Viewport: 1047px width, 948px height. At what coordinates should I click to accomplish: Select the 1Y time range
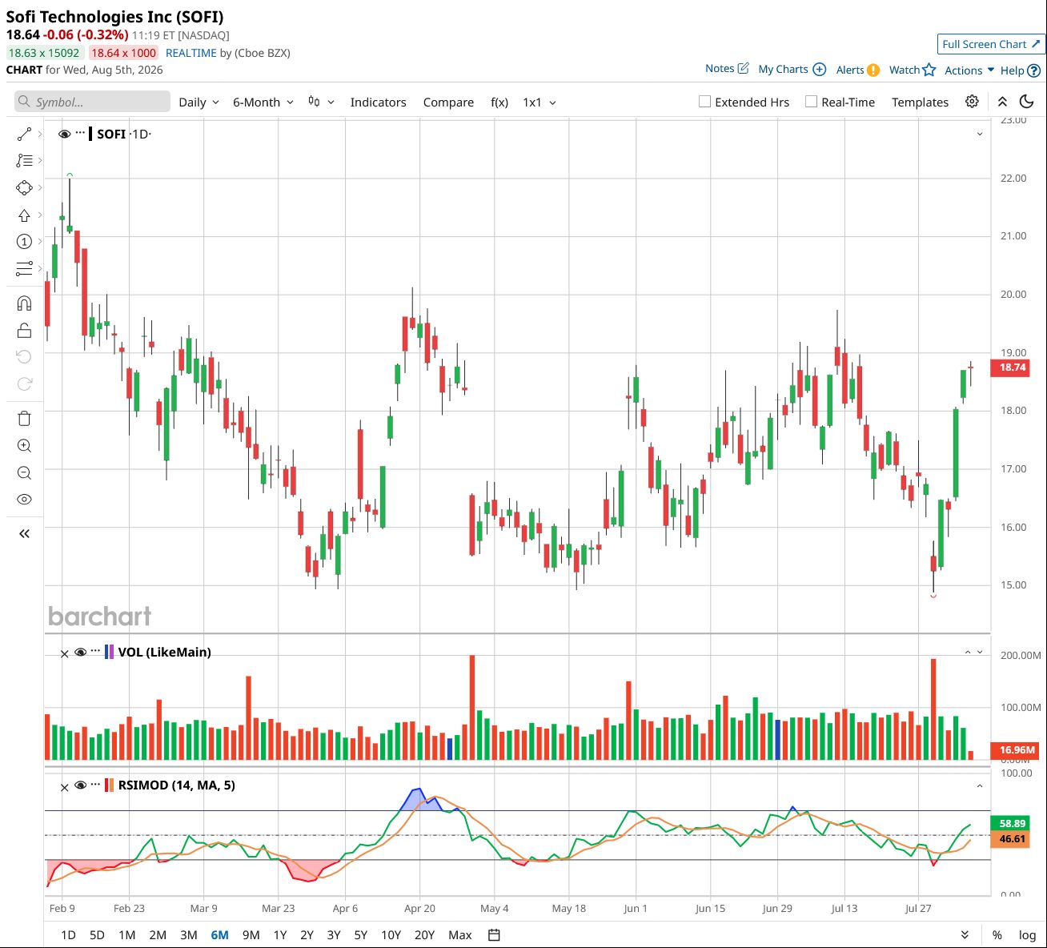(280, 935)
